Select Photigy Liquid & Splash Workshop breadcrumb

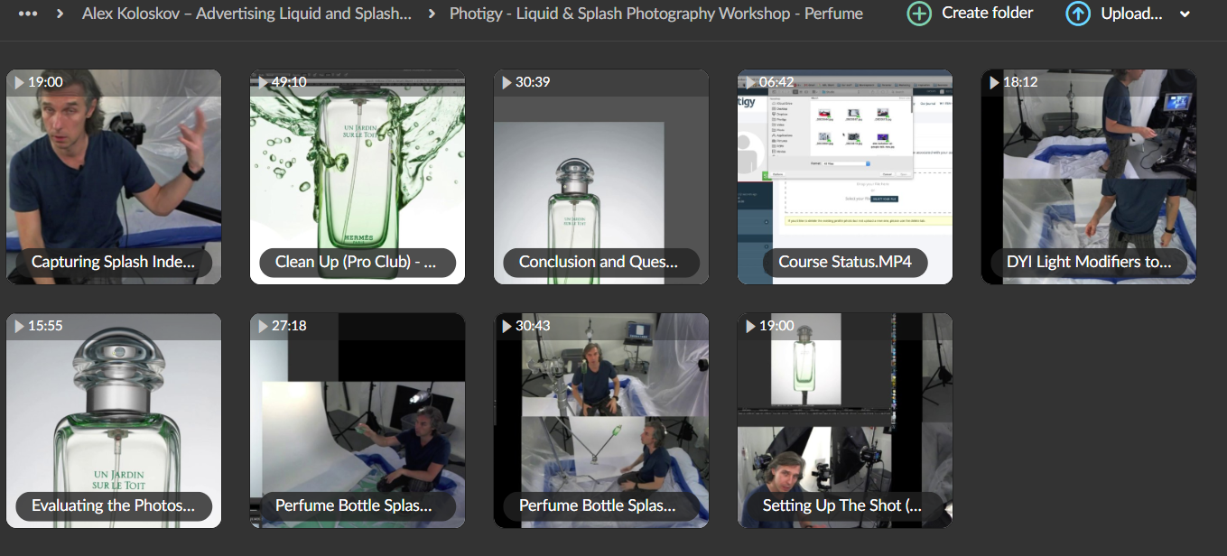click(655, 14)
